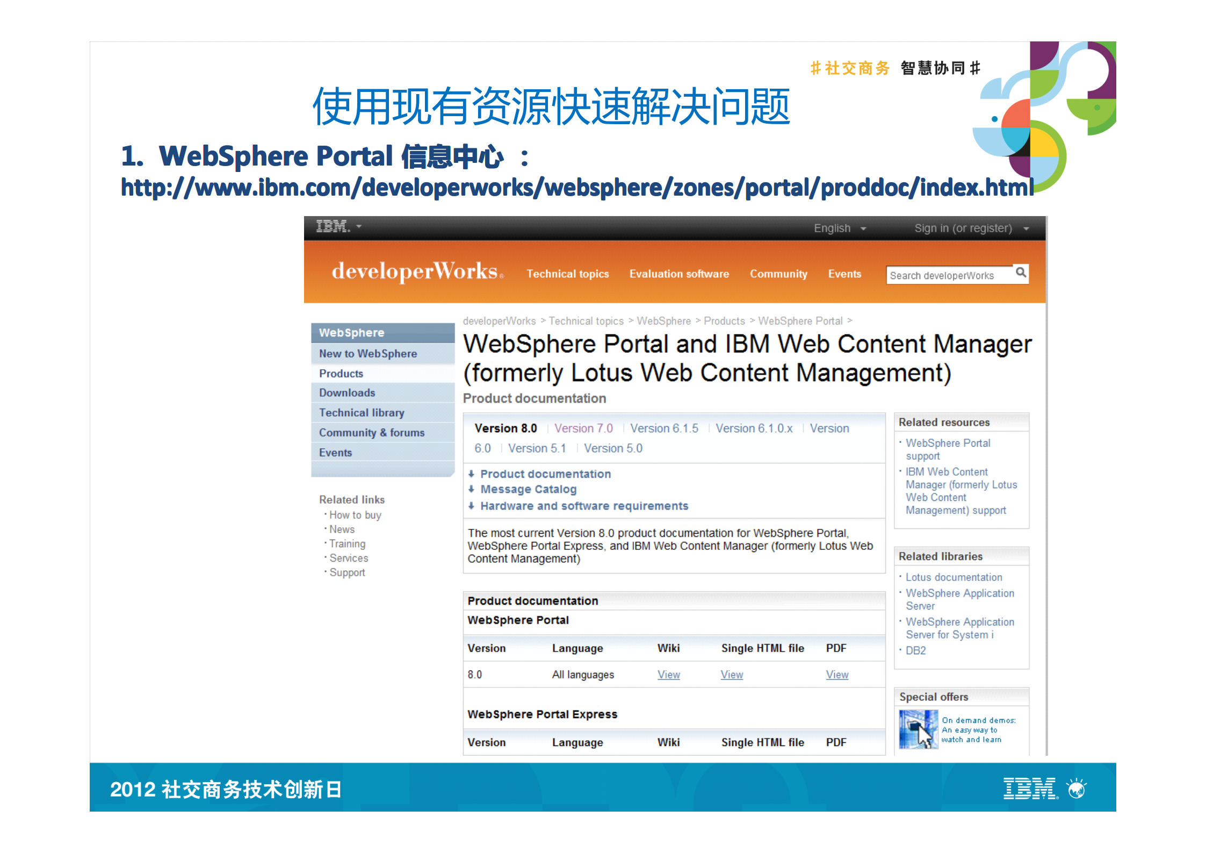The width and height of the screenshot is (1206, 853).
Task: Click the download arrow beside Product documentation
Action: (x=471, y=474)
